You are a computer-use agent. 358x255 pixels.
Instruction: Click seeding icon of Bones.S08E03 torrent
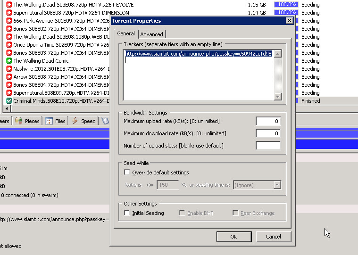point(9,53)
